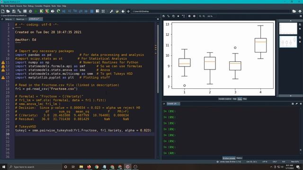
Task: Open the Windows Start menu
Action: (x=4, y=167)
